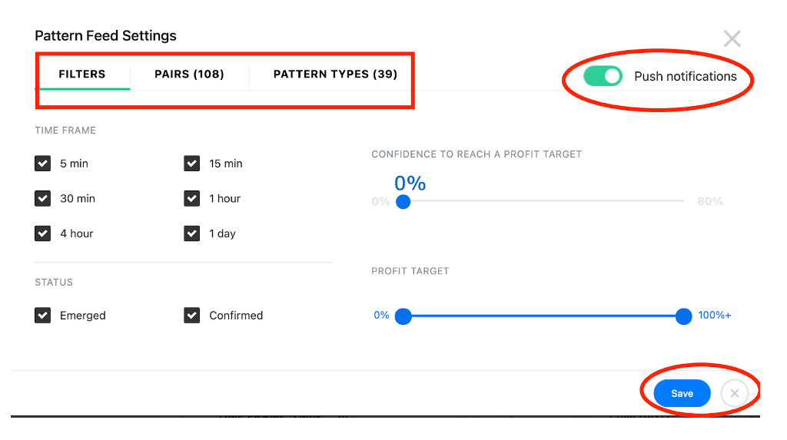The height and width of the screenshot is (440, 787).
Task: Uncheck the 5 min time frame checkbox
Action: (43, 164)
